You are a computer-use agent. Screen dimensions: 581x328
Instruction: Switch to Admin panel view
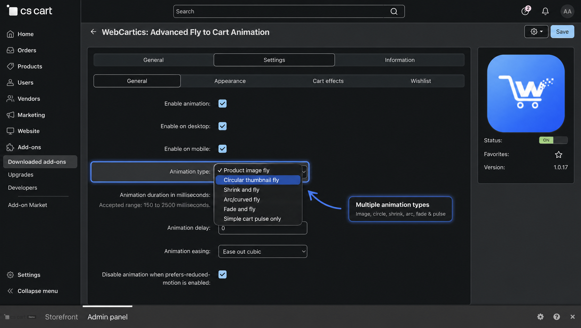[x=108, y=317]
